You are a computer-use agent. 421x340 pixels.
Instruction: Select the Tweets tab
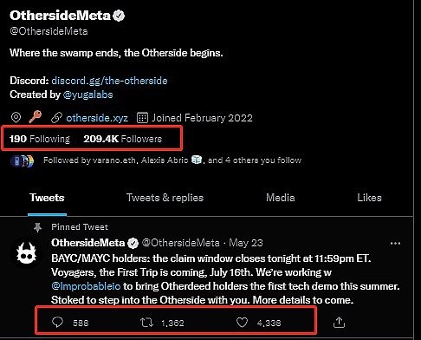(47, 198)
